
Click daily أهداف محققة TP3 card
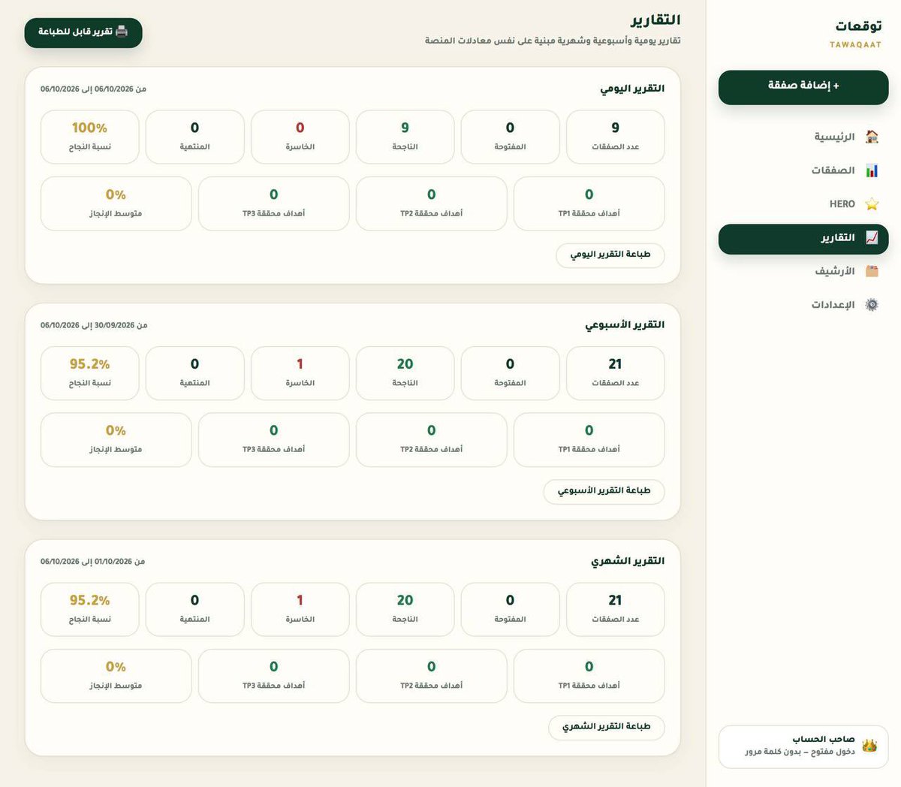pyautogui.click(x=273, y=204)
